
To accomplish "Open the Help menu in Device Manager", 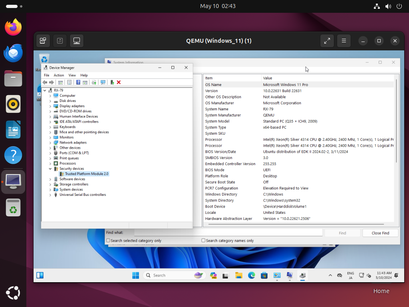I will pyautogui.click(x=84, y=75).
